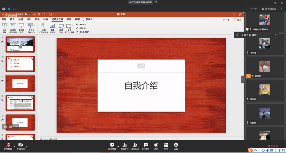Expand 演讲者视图 layout dropdown
Screen dimensions: 286x153
point(270,9)
